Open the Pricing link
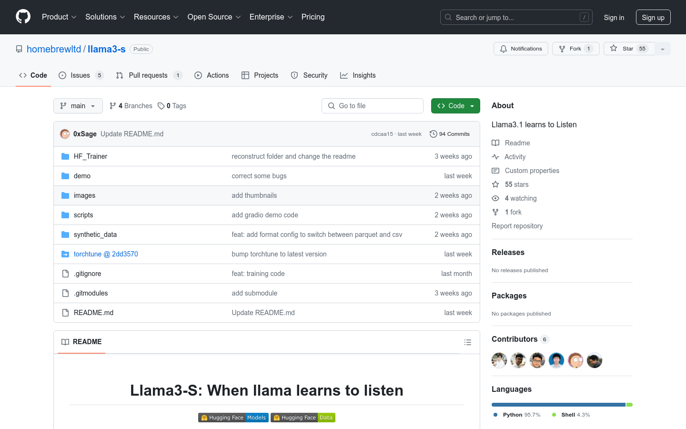 tap(313, 17)
